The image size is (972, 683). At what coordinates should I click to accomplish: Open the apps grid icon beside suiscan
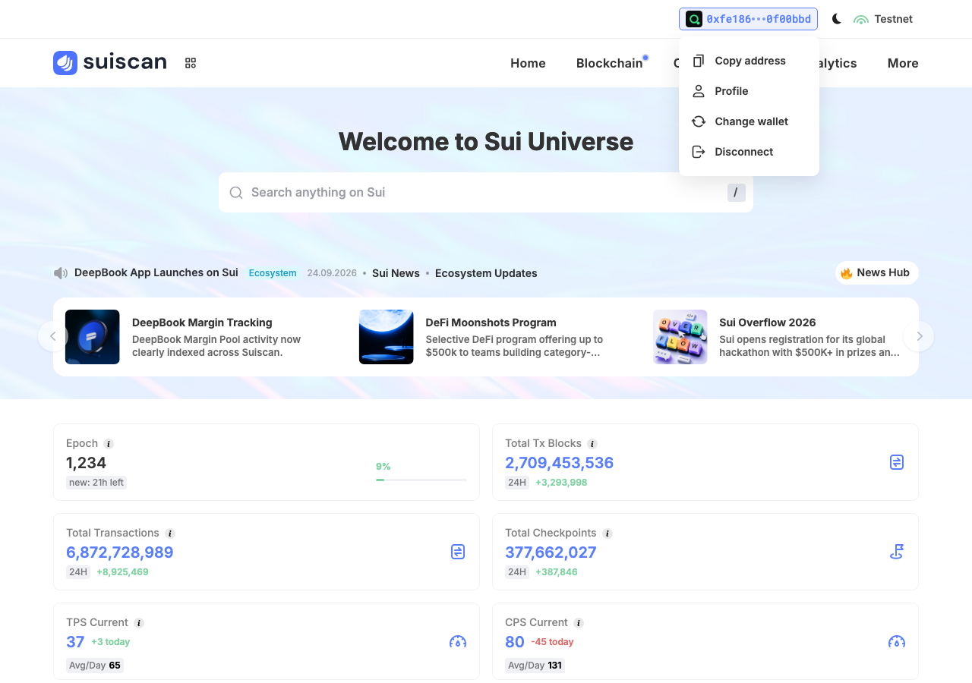[191, 63]
